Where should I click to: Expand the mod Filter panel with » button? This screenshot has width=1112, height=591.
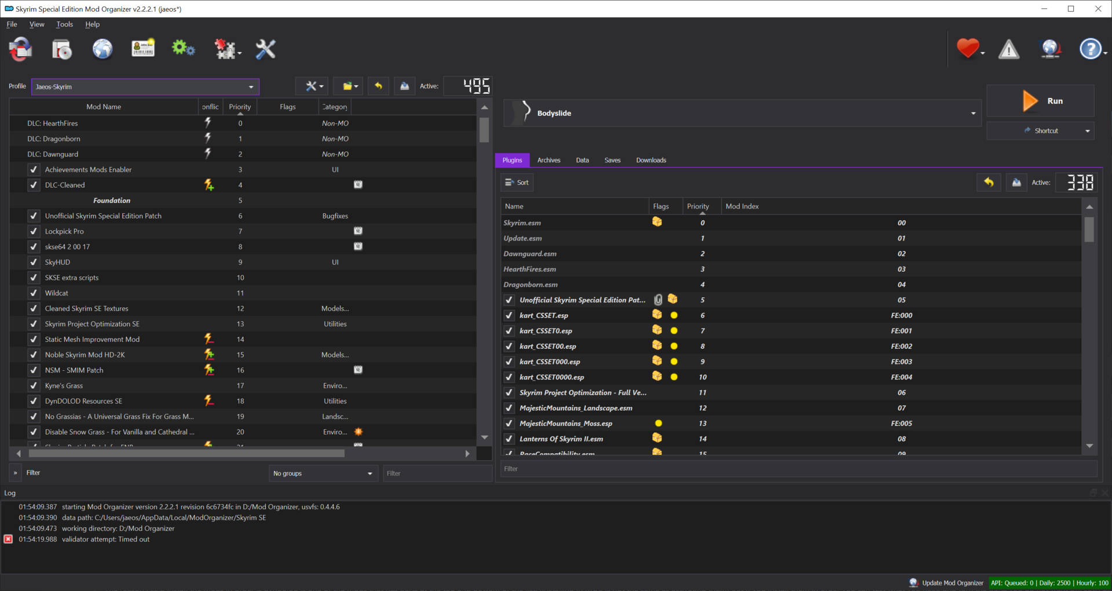click(15, 473)
